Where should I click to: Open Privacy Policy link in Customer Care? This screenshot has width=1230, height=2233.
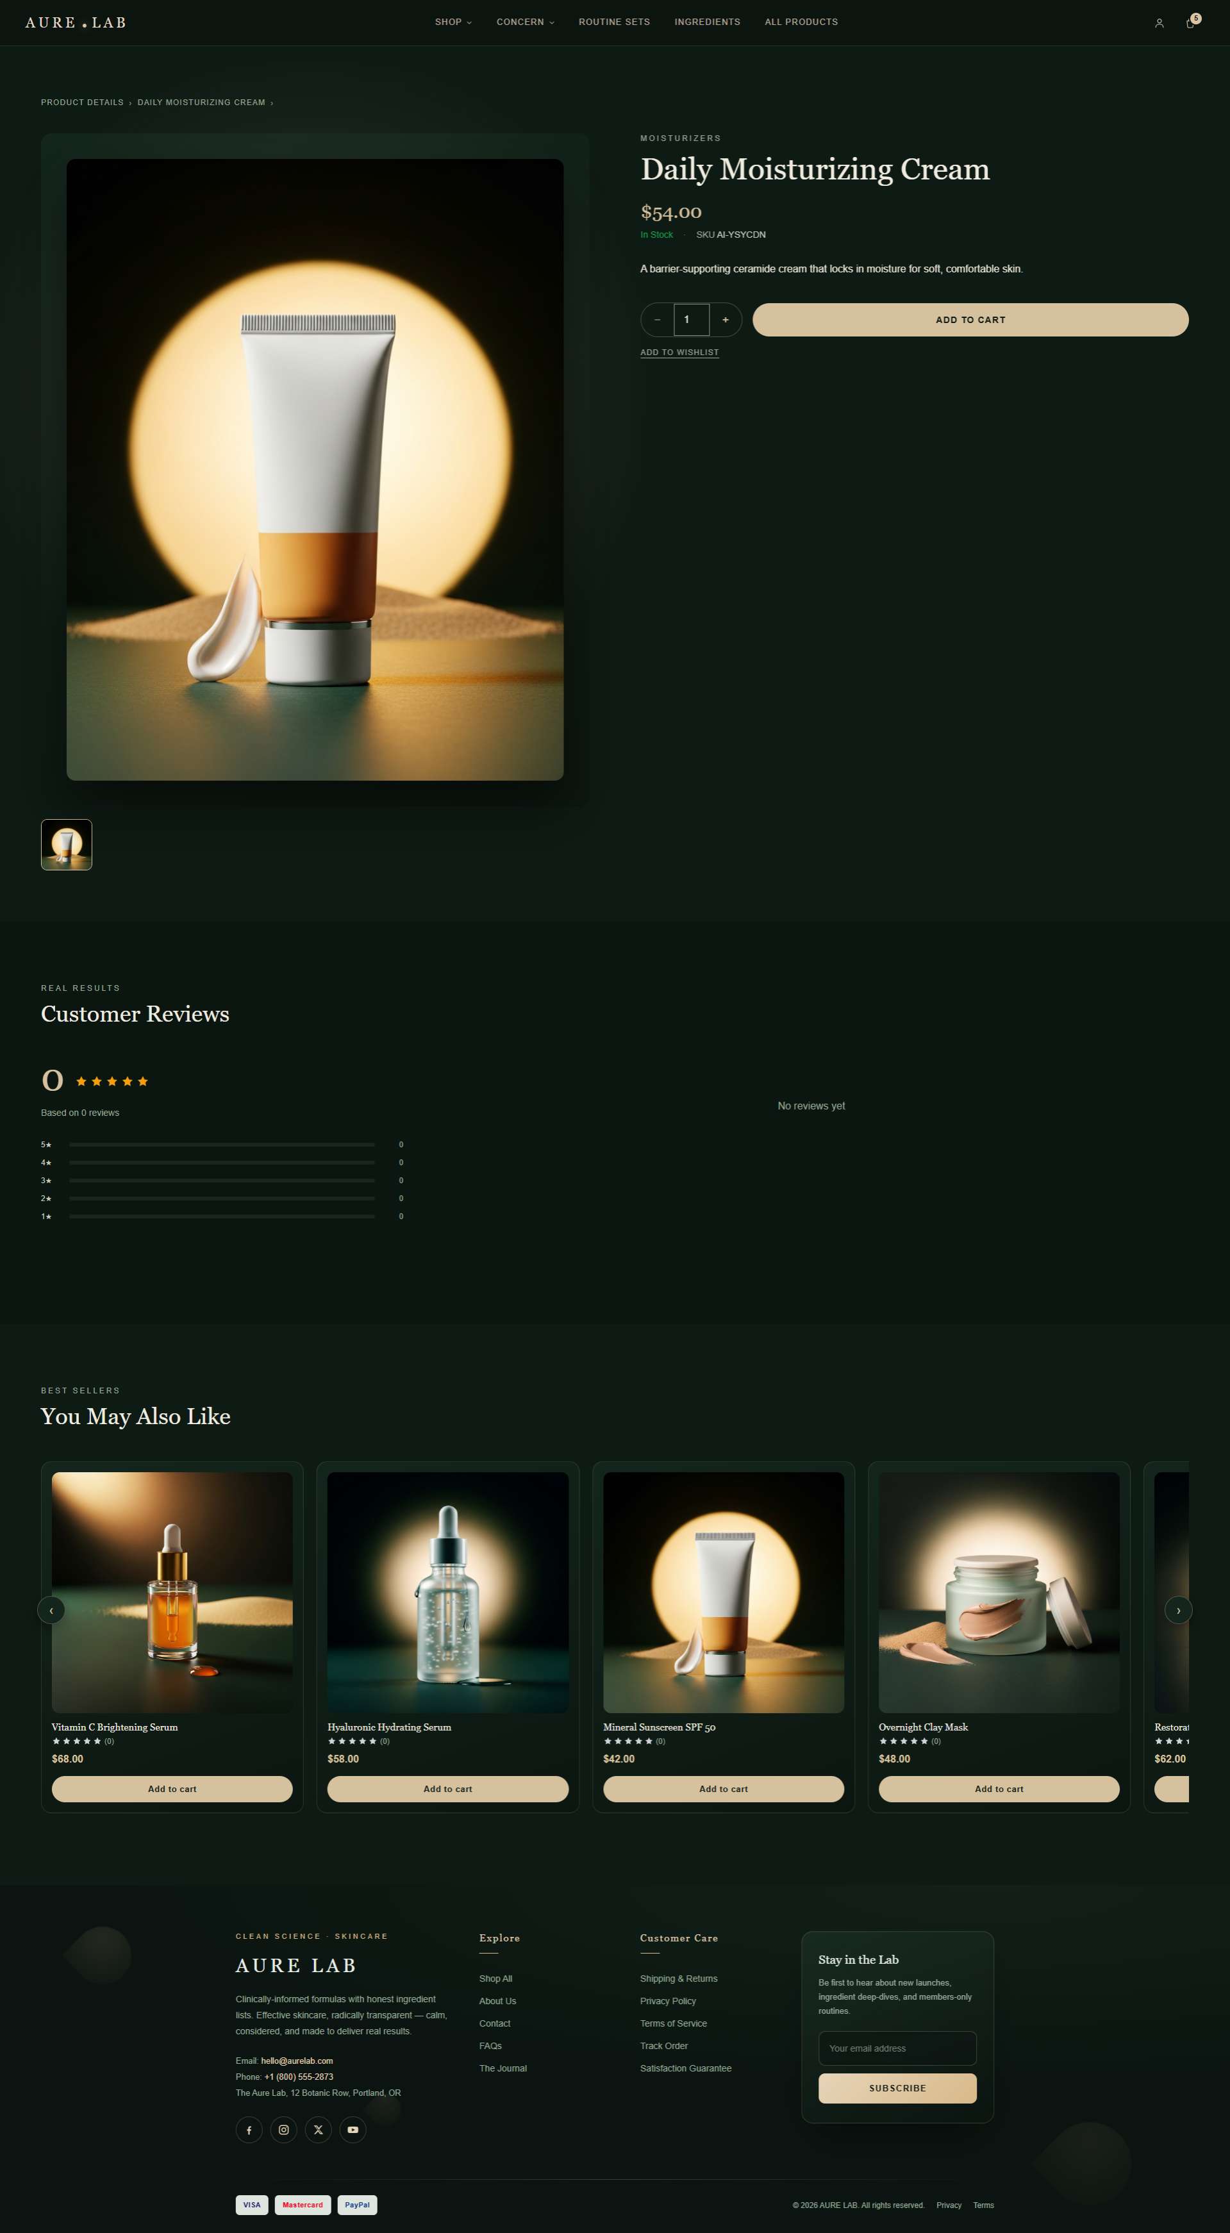click(669, 2001)
